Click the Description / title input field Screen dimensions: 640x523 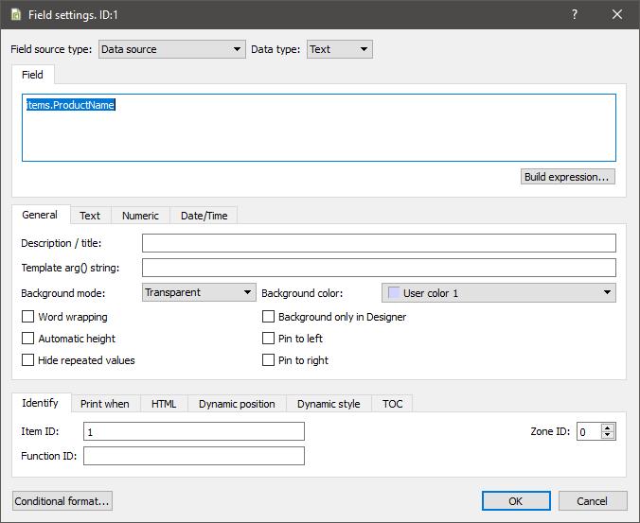tap(379, 244)
